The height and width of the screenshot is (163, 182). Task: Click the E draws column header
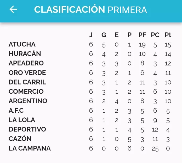pos(117,35)
